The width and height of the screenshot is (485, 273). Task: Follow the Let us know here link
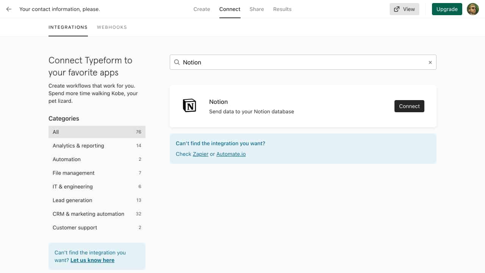click(92, 260)
